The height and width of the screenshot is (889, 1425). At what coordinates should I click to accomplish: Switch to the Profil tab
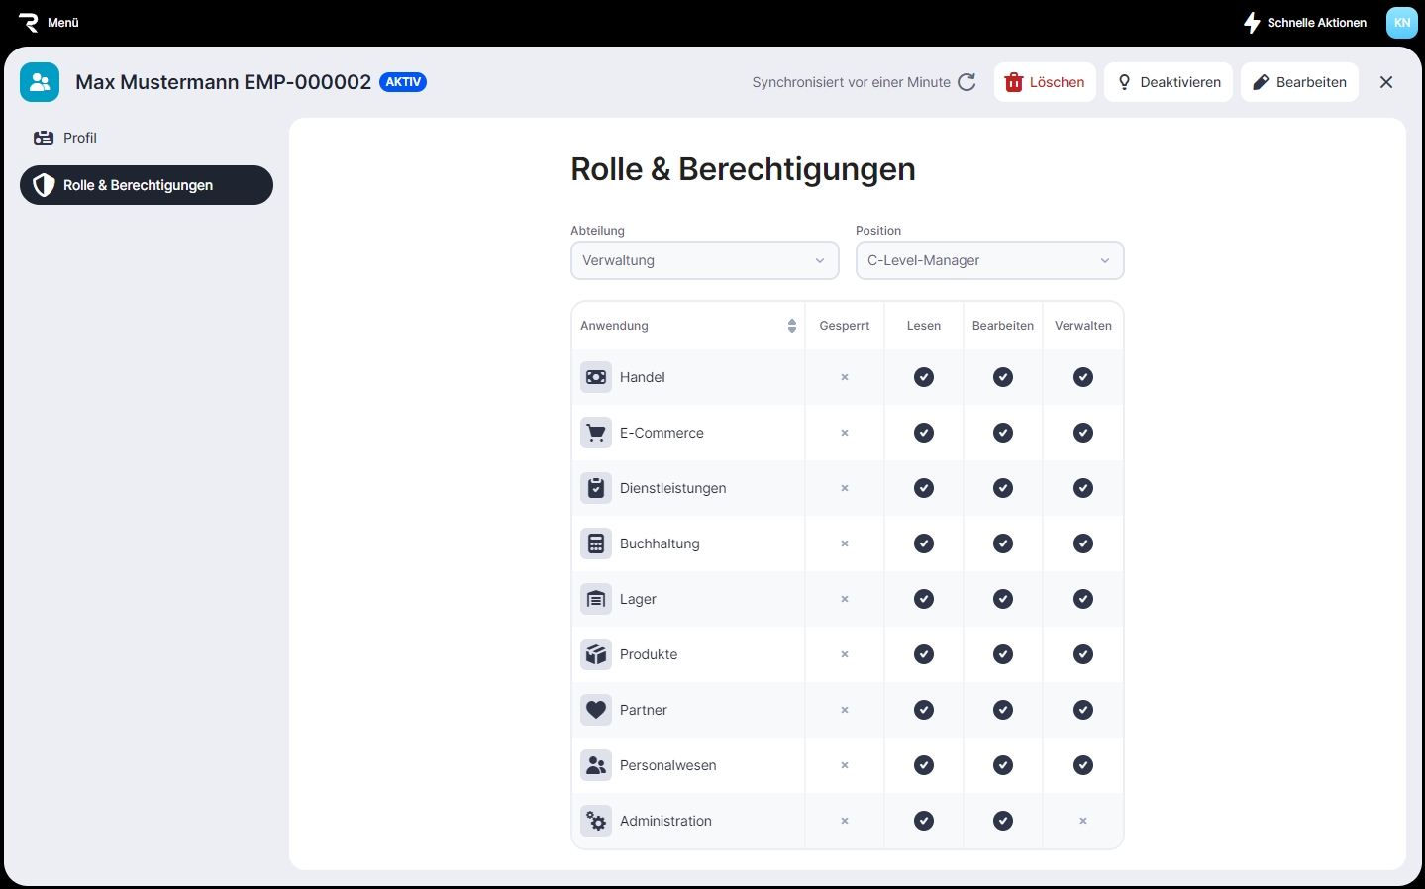click(79, 138)
